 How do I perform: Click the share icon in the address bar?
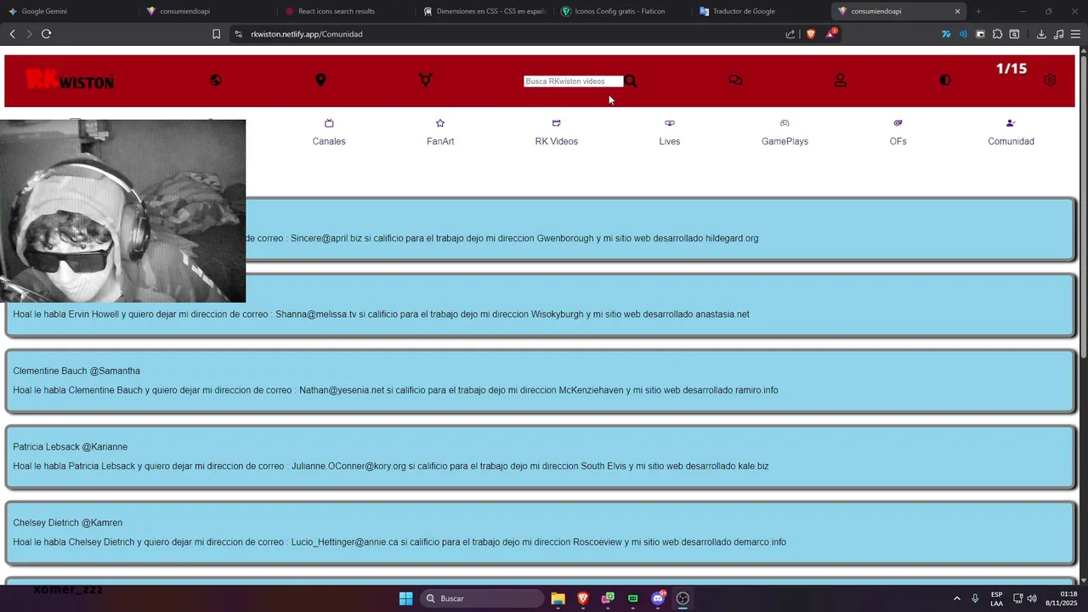tap(790, 34)
